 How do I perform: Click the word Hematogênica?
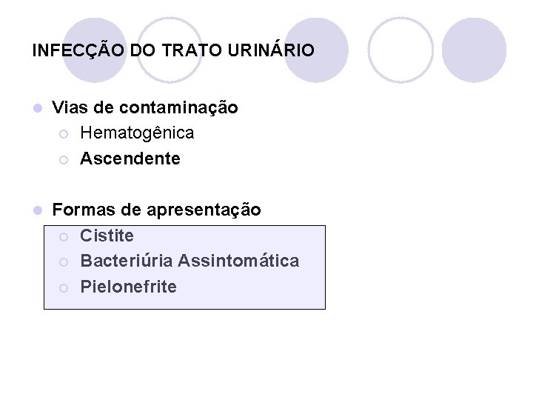click(x=137, y=133)
